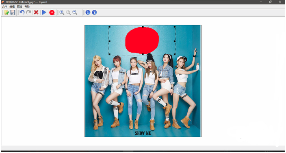Open the 文件 (File) menu
The image size is (286, 153).
pos(4,6)
